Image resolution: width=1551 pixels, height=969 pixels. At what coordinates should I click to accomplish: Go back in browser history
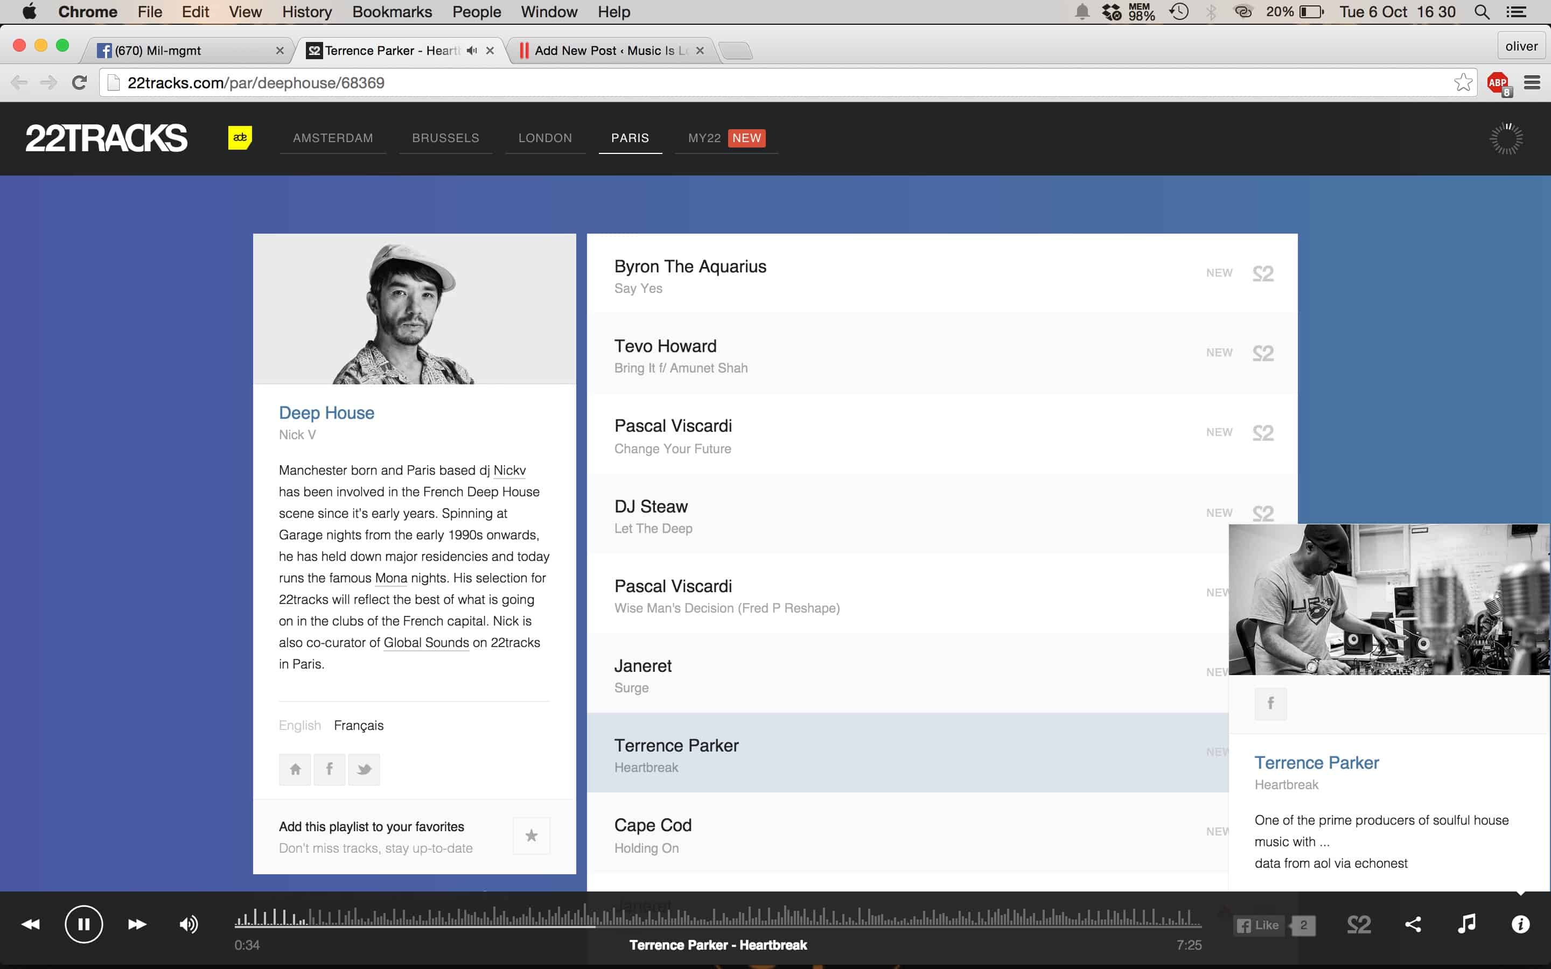(x=19, y=83)
